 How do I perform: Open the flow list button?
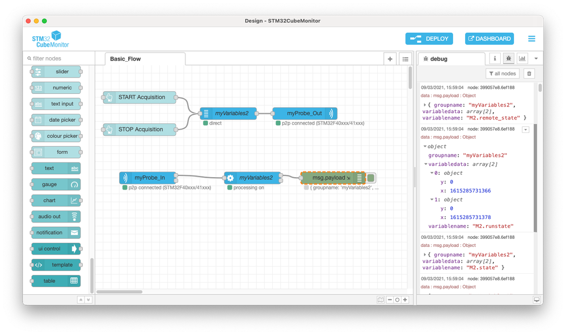(x=406, y=59)
